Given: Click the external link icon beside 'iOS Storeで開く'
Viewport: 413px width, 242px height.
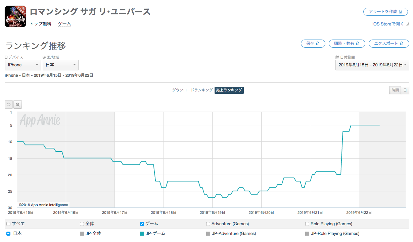Looking at the screenshot, I should (x=408, y=24).
